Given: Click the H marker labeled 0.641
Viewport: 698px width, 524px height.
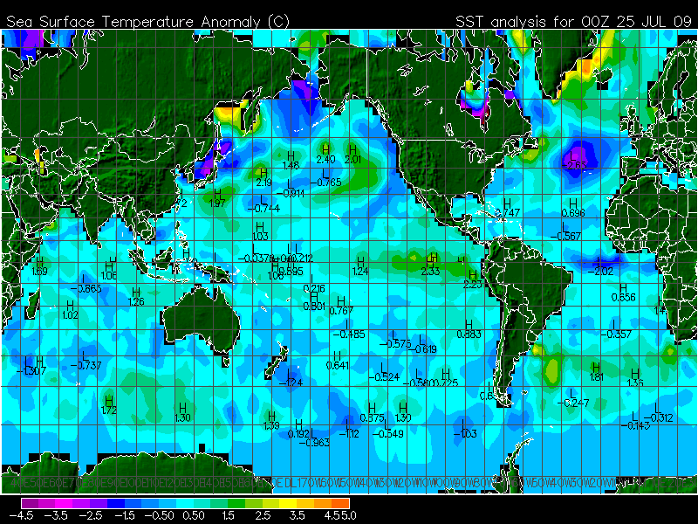Looking at the screenshot, I should click(337, 355).
